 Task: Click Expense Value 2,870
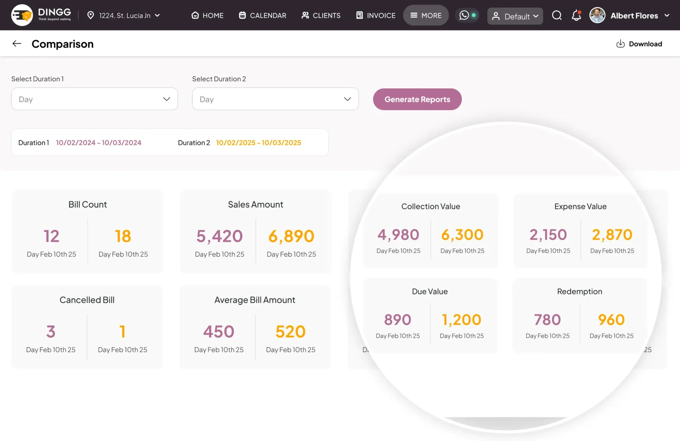coord(612,235)
